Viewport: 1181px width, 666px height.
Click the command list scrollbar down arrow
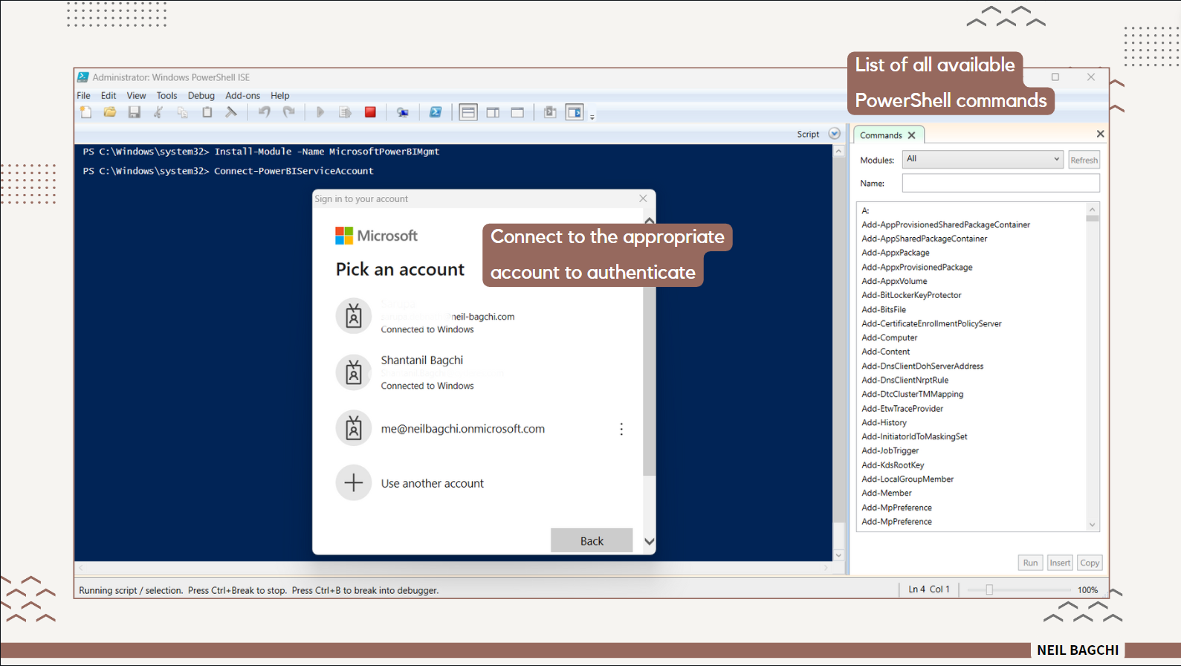coord(1093,525)
